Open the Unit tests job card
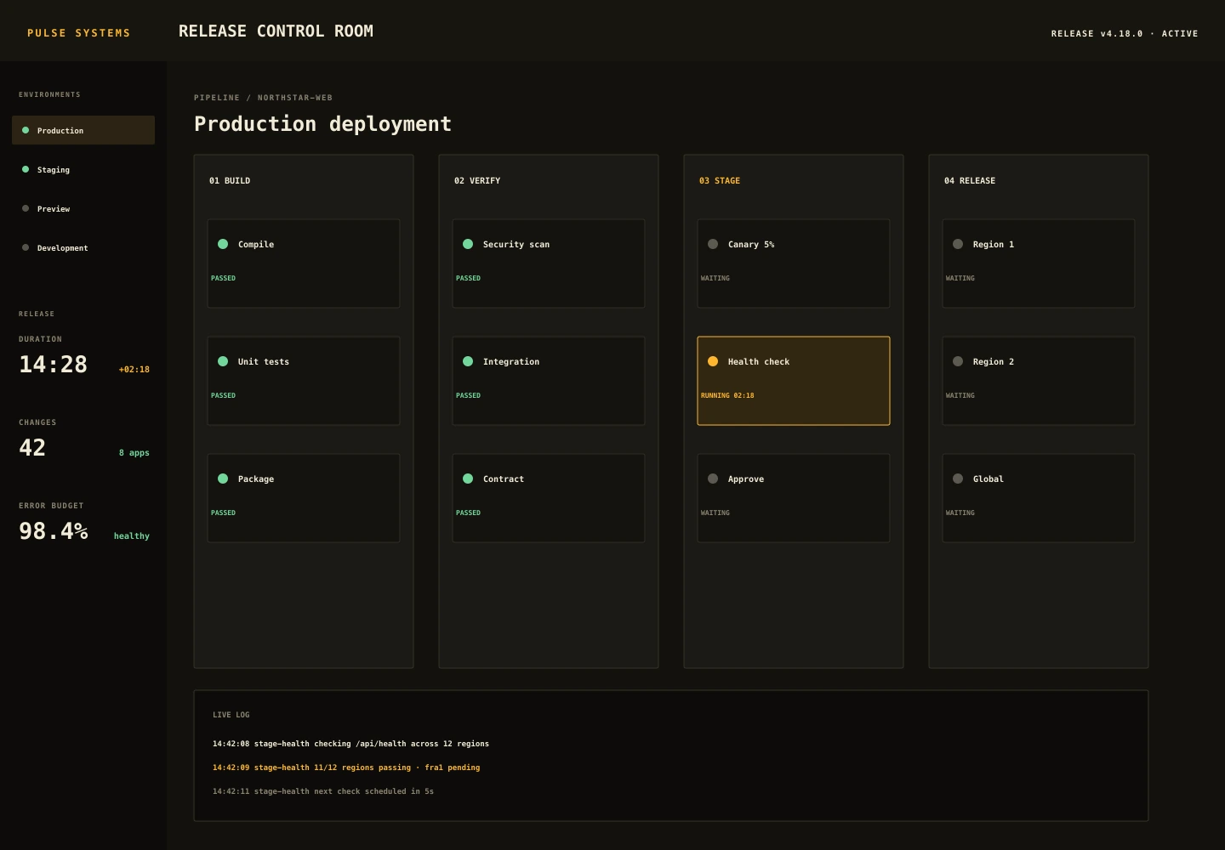Viewport: 1225px width, 850px height. coord(304,381)
